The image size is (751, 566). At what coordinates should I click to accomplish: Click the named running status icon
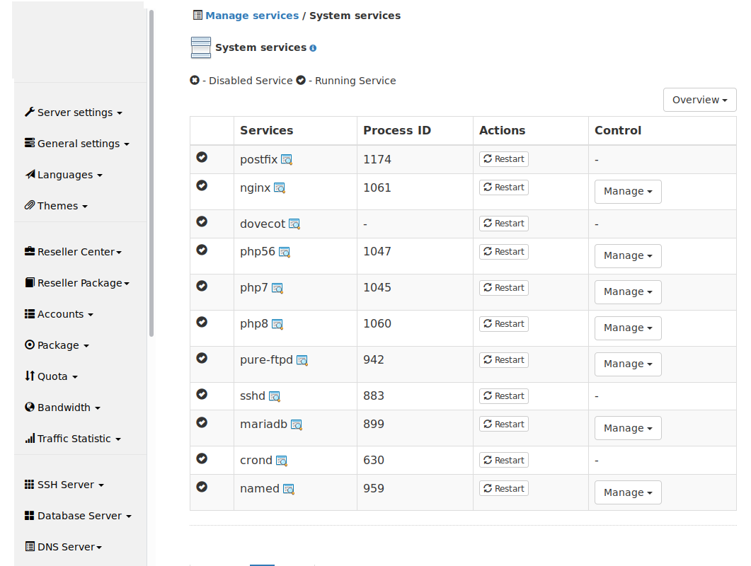pyautogui.click(x=202, y=487)
